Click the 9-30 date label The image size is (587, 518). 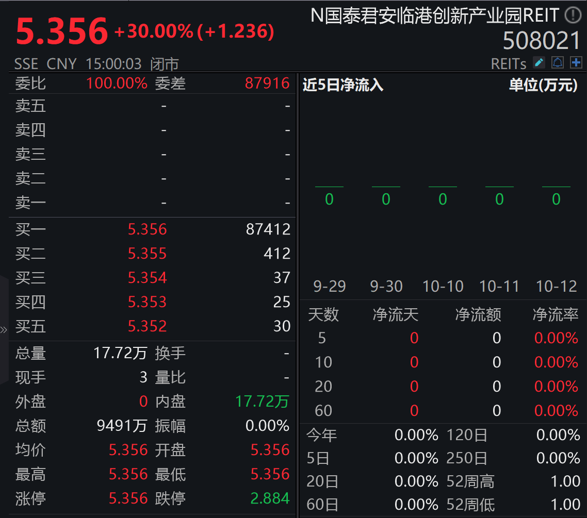tap(386, 287)
